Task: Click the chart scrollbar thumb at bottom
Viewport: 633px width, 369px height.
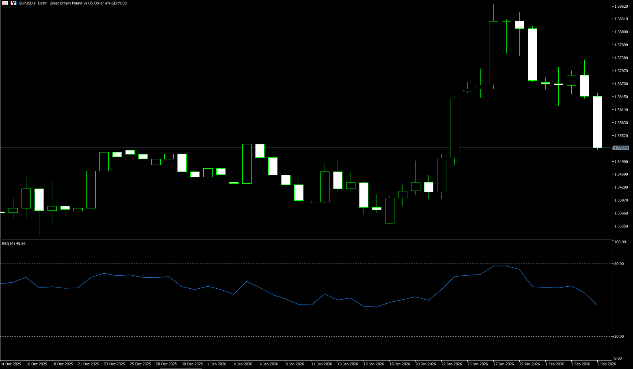Action: pyautogui.click(x=181, y=368)
